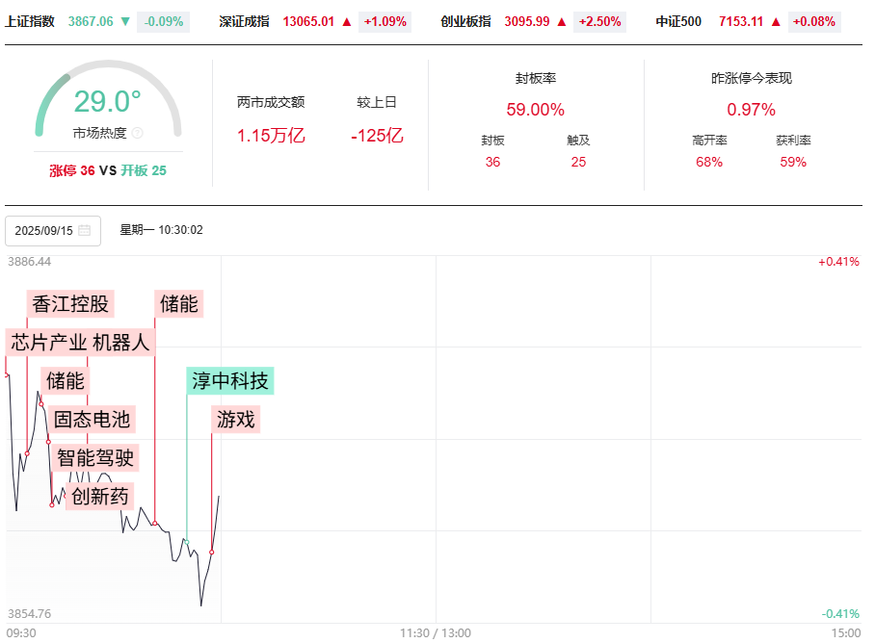
Task: Click the 封板率 59.00% value
Action: (535, 110)
